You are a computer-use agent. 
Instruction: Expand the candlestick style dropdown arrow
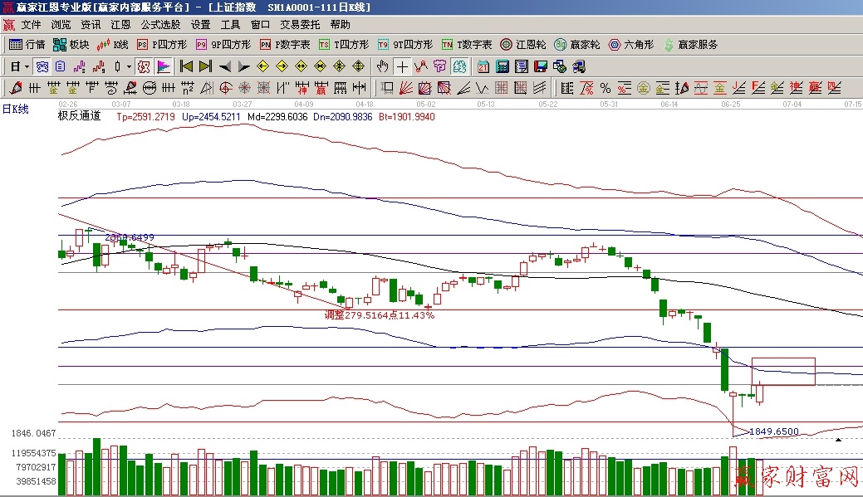point(128,66)
